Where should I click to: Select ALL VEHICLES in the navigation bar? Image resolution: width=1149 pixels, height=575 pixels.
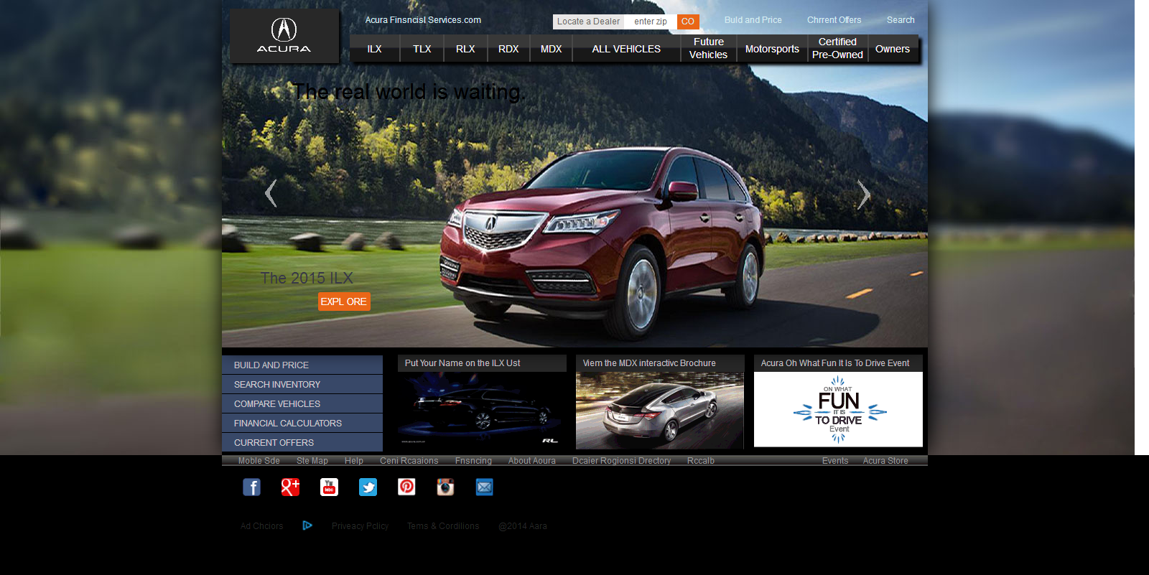point(626,49)
